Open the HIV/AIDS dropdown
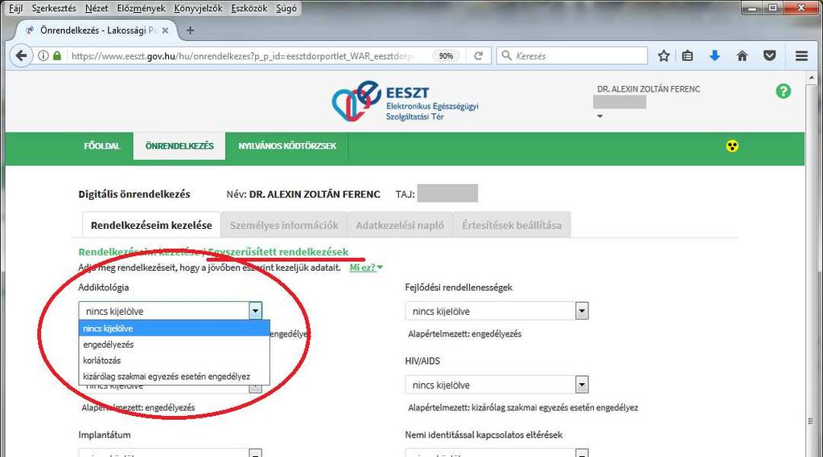823x457 pixels. (496, 385)
